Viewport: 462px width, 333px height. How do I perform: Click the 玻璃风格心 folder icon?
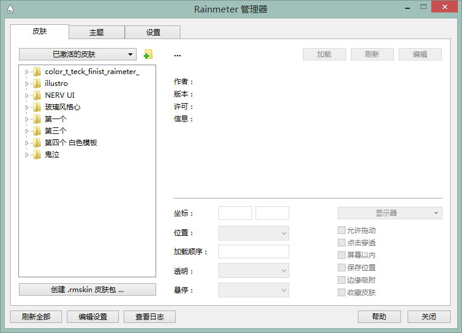pos(37,107)
